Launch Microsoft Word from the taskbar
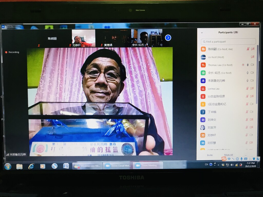263x197 pixels. tap(66, 166)
